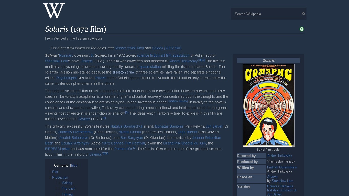Go to the Filming subsection
This screenshot has width=349, height=196.
coord(67,194)
